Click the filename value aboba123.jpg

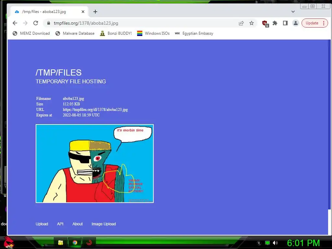pyautogui.click(x=74, y=99)
